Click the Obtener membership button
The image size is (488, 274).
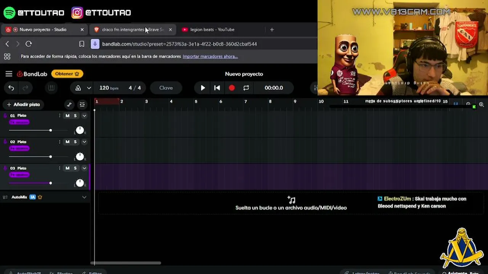[67, 74]
